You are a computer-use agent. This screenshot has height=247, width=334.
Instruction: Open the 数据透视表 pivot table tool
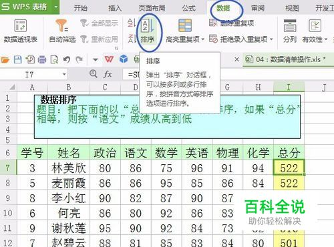pos(20,31)
